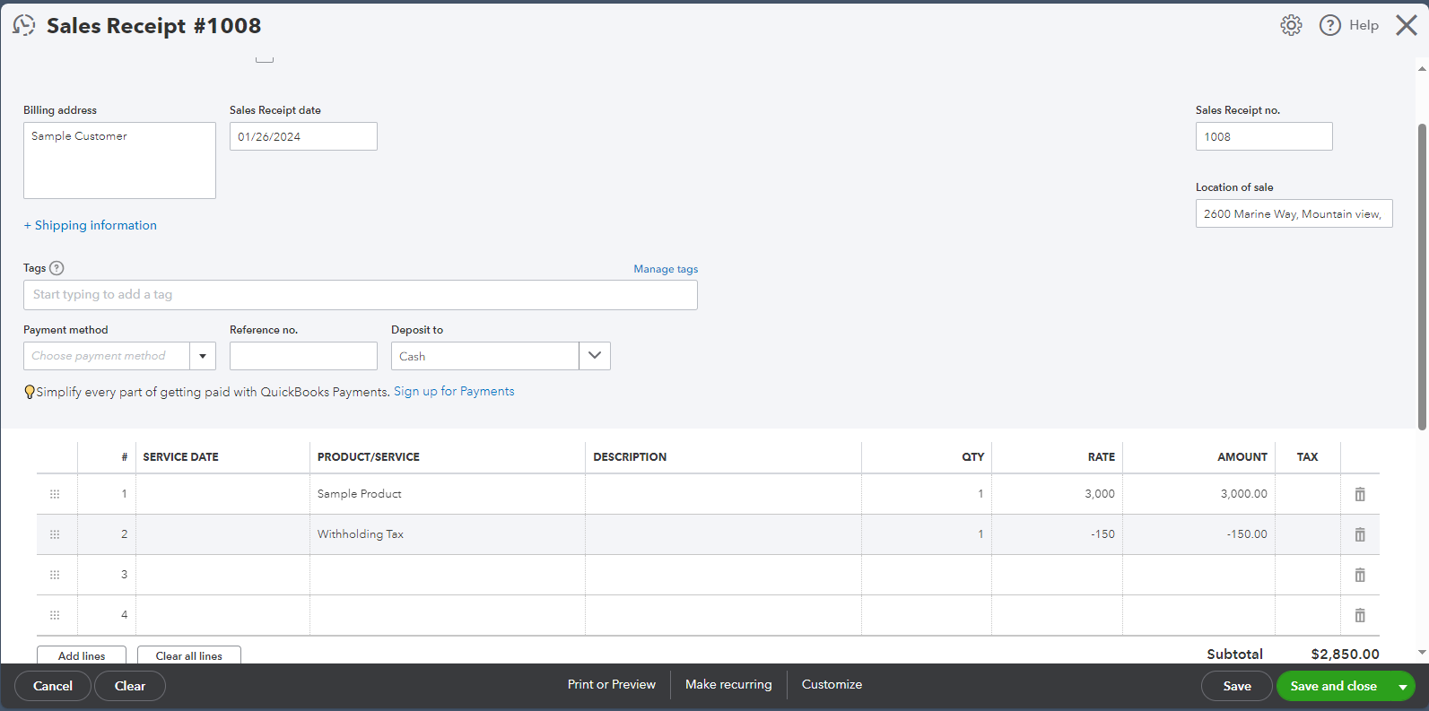Click the Add lines button
Viewport: 1429px width, 711px height.
(82, 655)
